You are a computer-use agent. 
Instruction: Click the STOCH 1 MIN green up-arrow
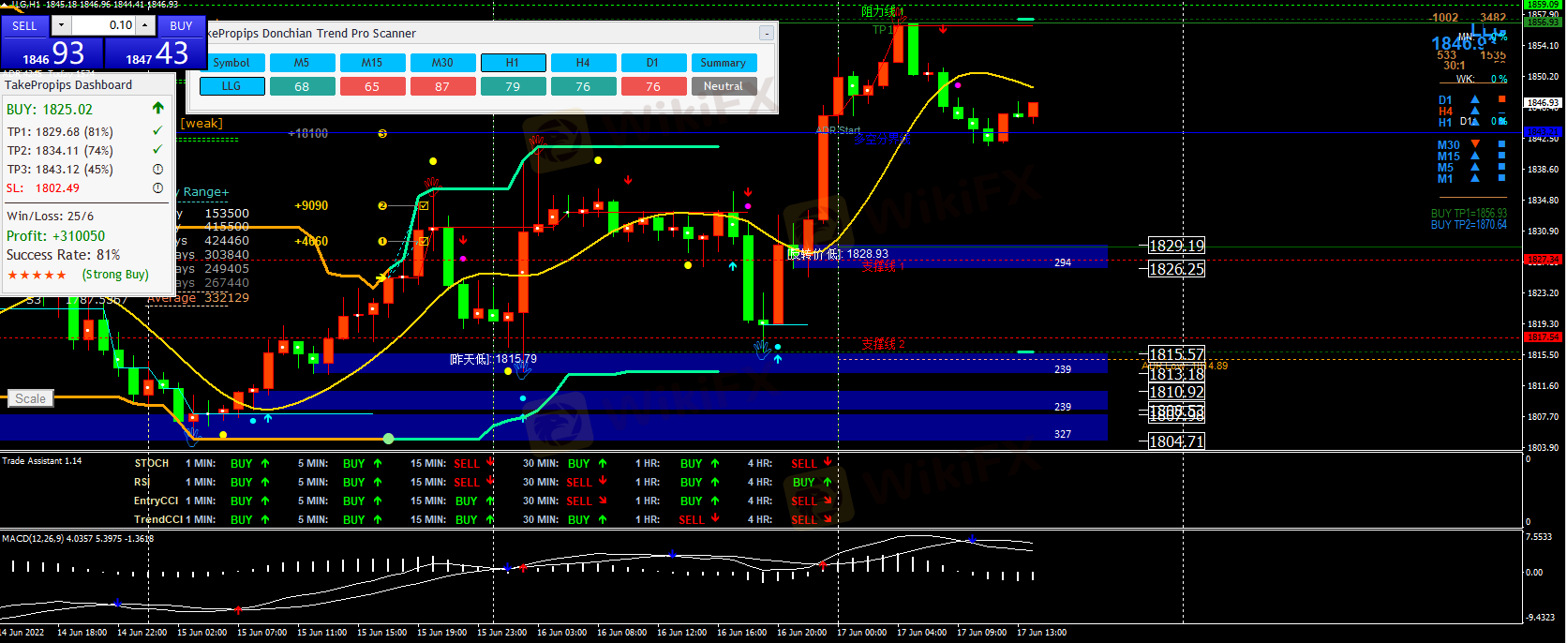coord(265,463)
